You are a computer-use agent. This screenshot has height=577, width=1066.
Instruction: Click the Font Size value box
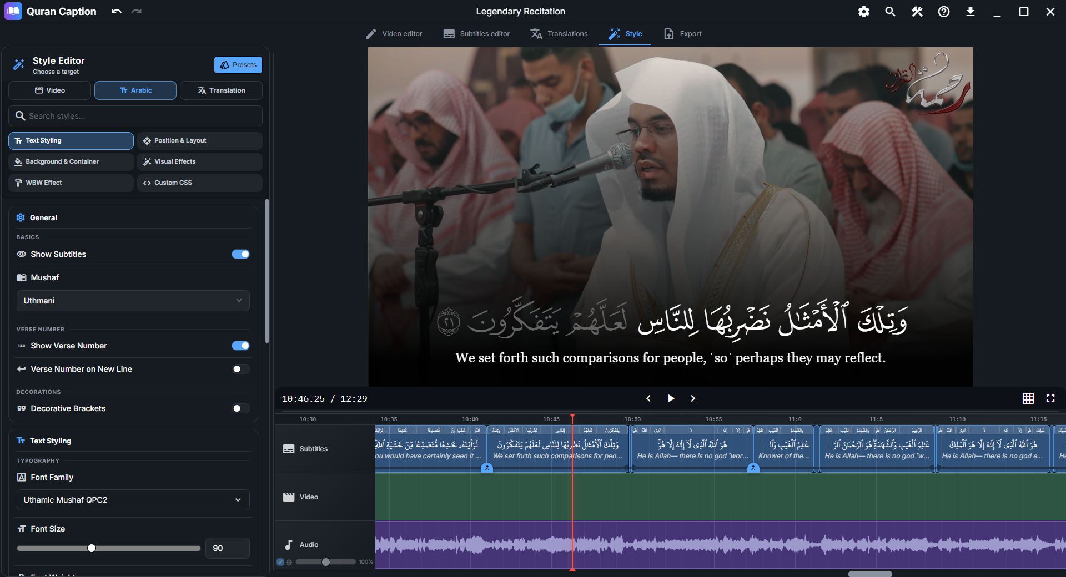(228, 548)
